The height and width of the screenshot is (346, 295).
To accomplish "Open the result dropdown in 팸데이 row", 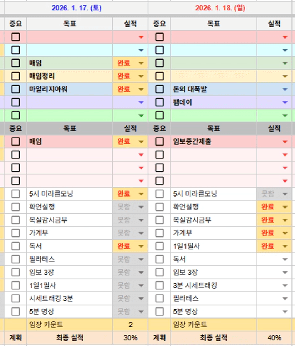I will tap(285, 103).
